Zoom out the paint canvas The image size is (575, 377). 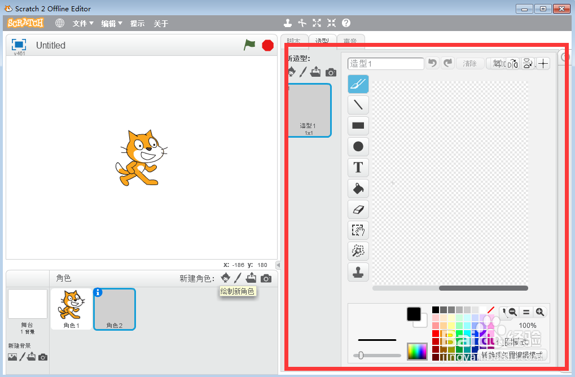pyautogui.click(x=513, y=312)
